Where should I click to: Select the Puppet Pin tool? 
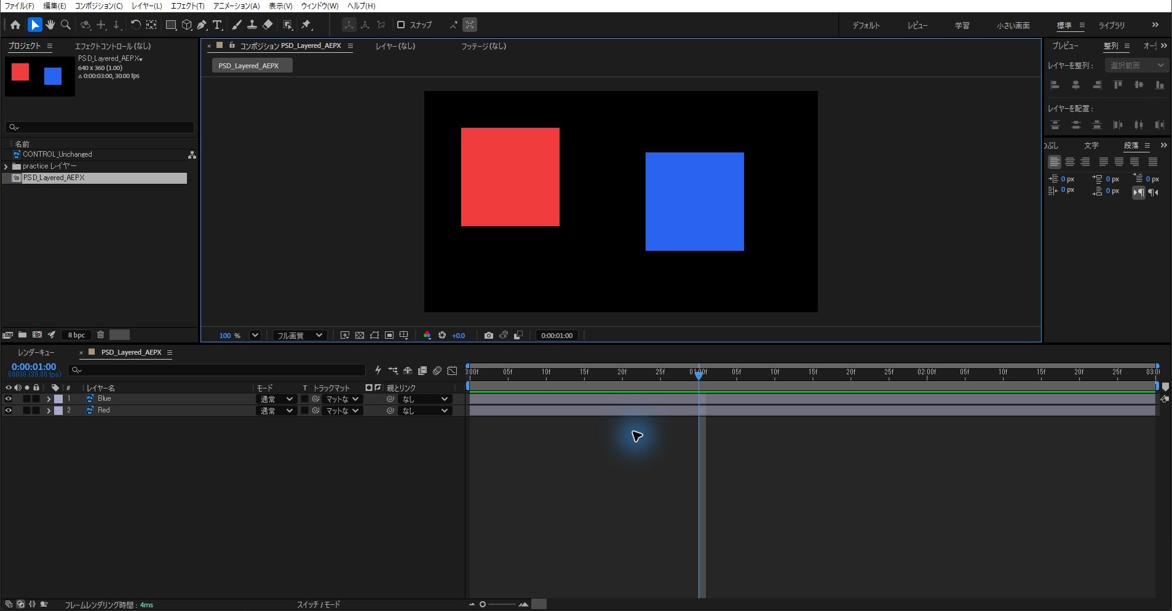(x=306, y=25)
